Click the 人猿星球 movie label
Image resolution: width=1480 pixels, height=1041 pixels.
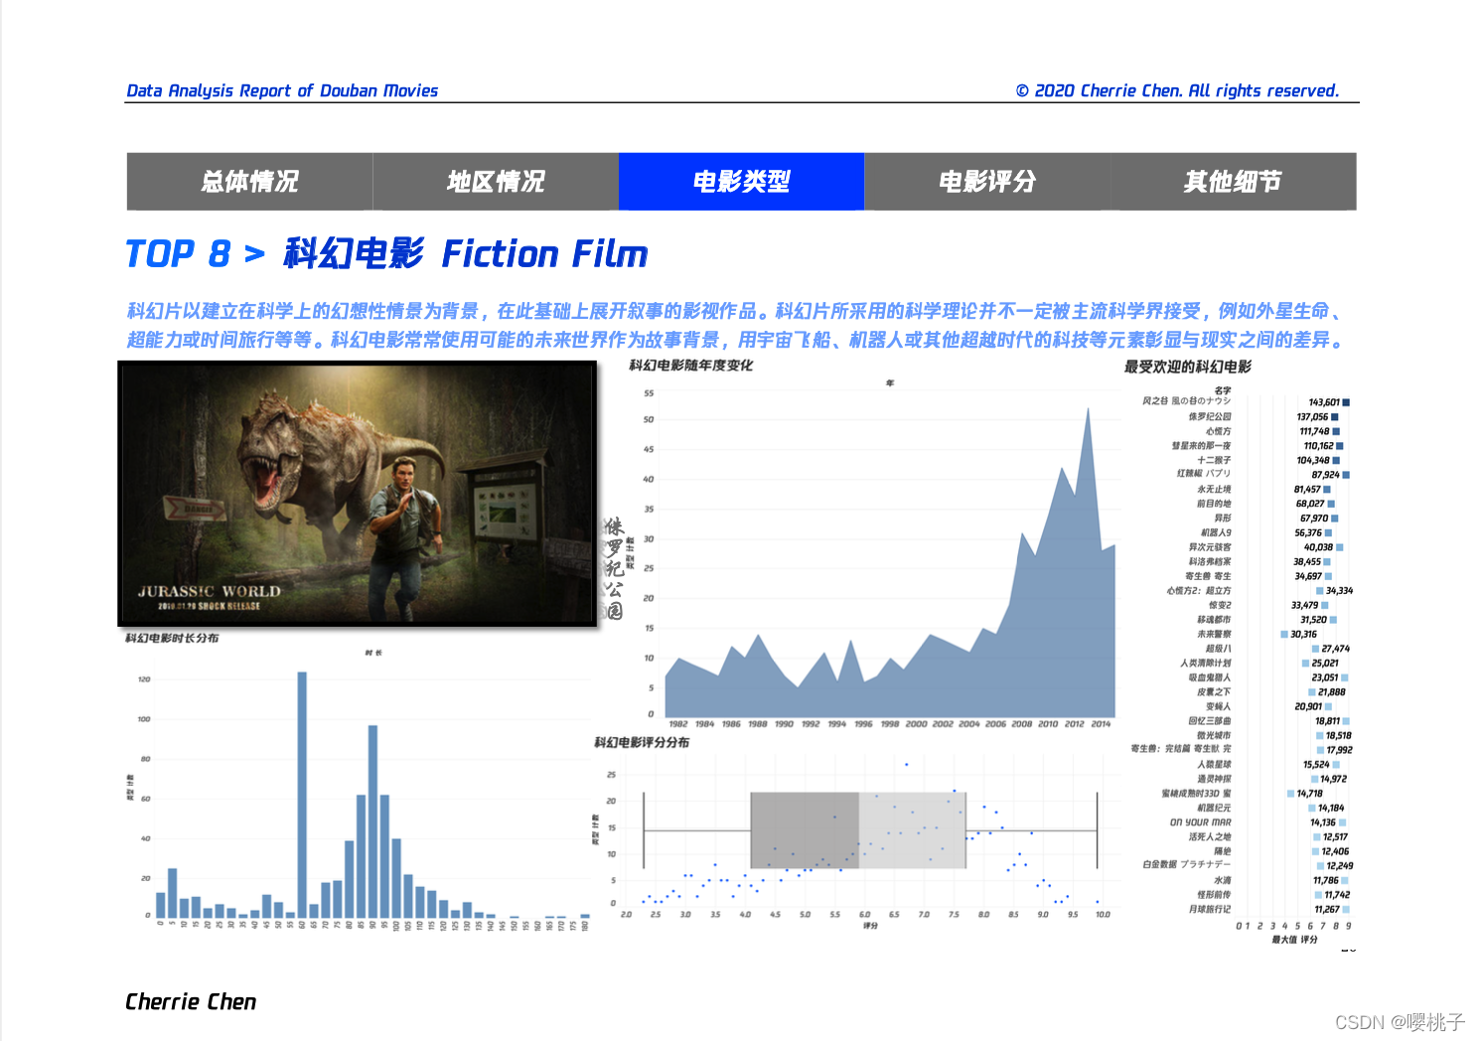[1214, 764]
